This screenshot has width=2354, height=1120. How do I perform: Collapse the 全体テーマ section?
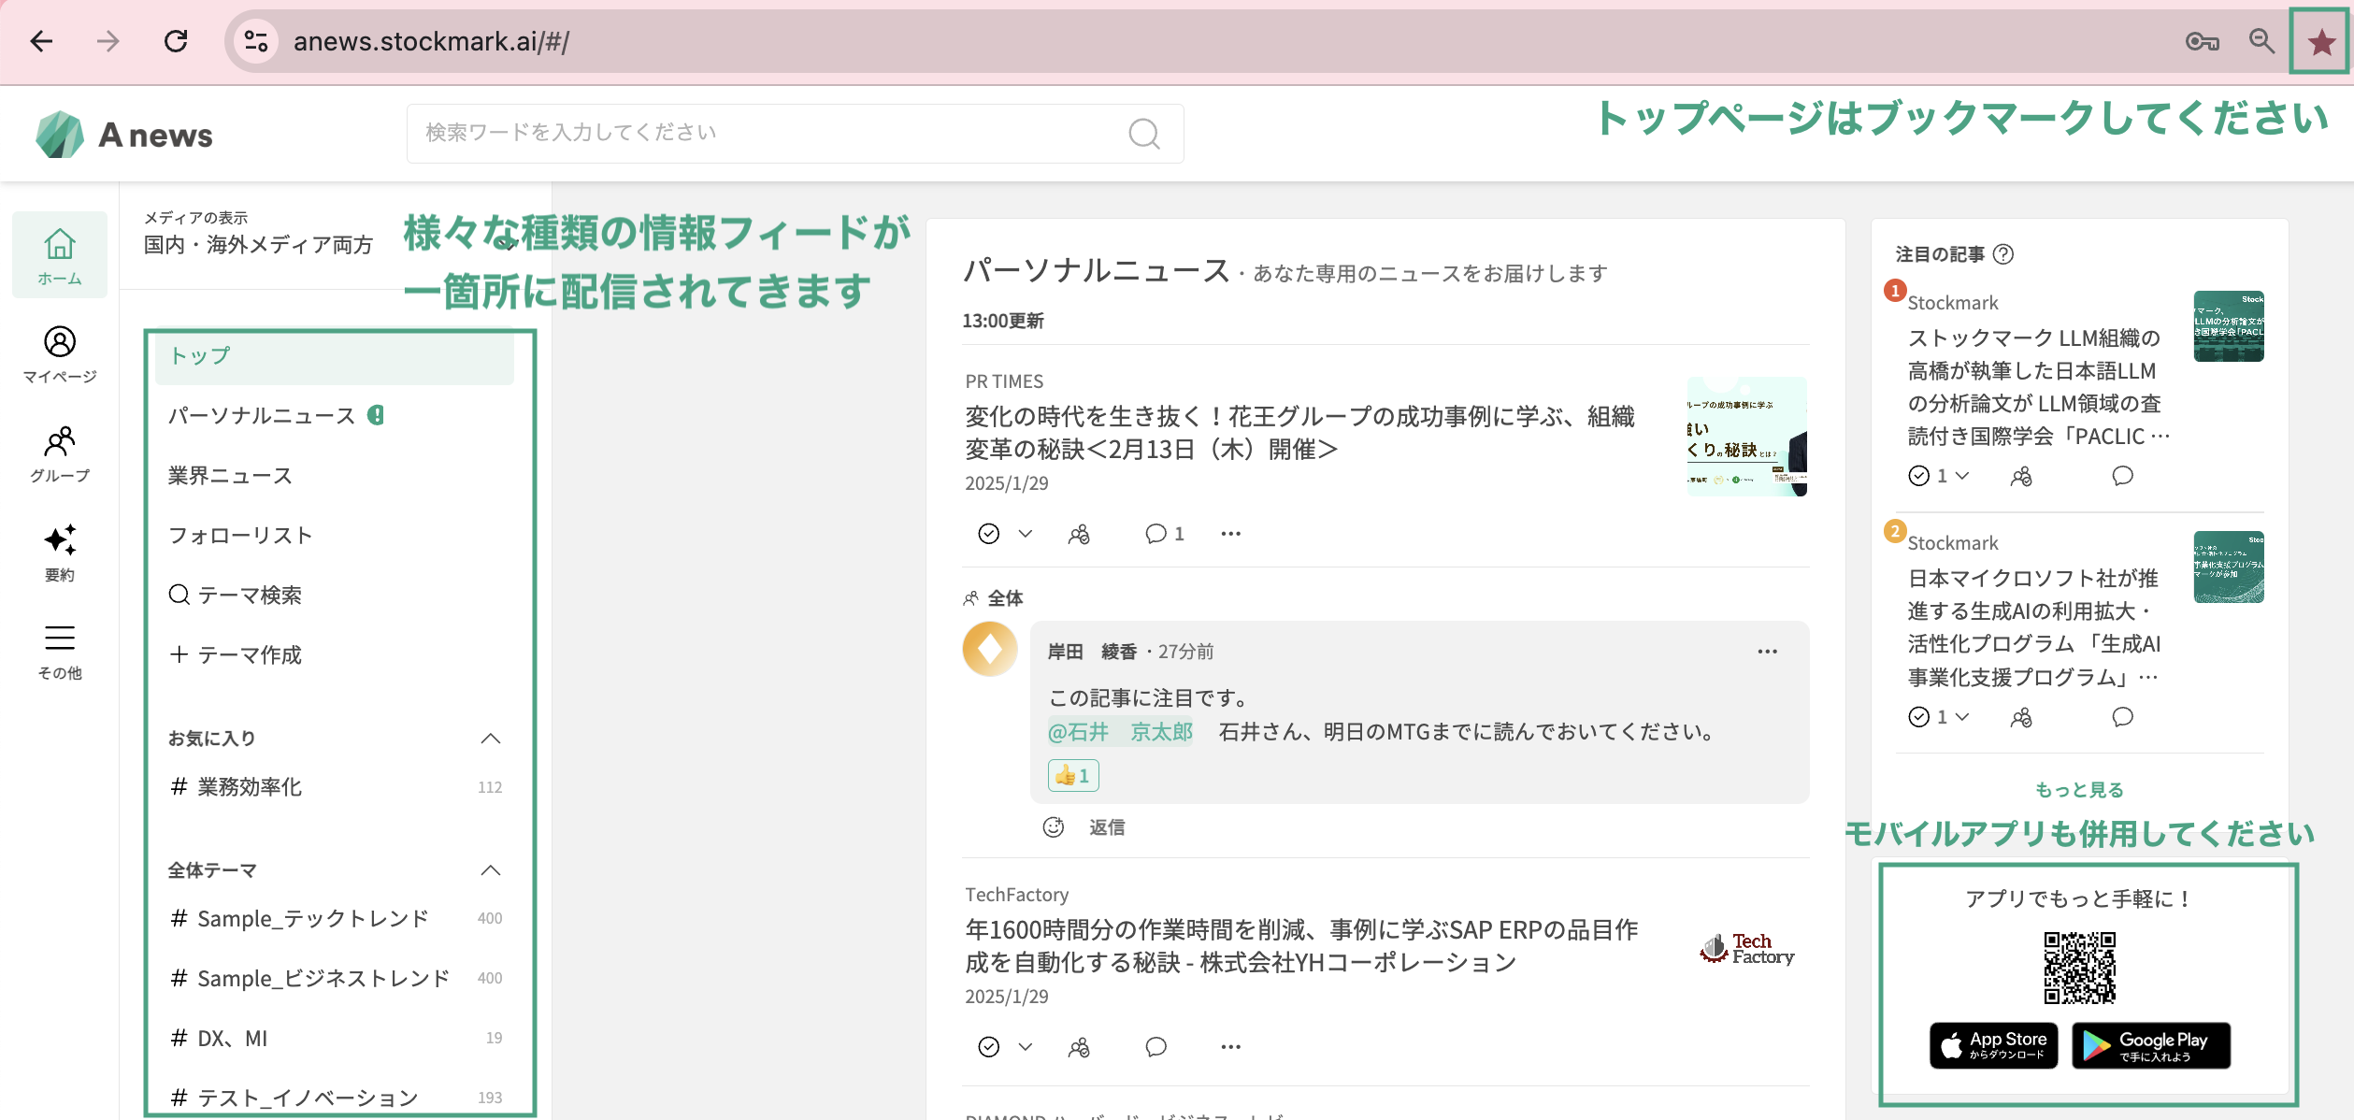(x=490, y=870)
